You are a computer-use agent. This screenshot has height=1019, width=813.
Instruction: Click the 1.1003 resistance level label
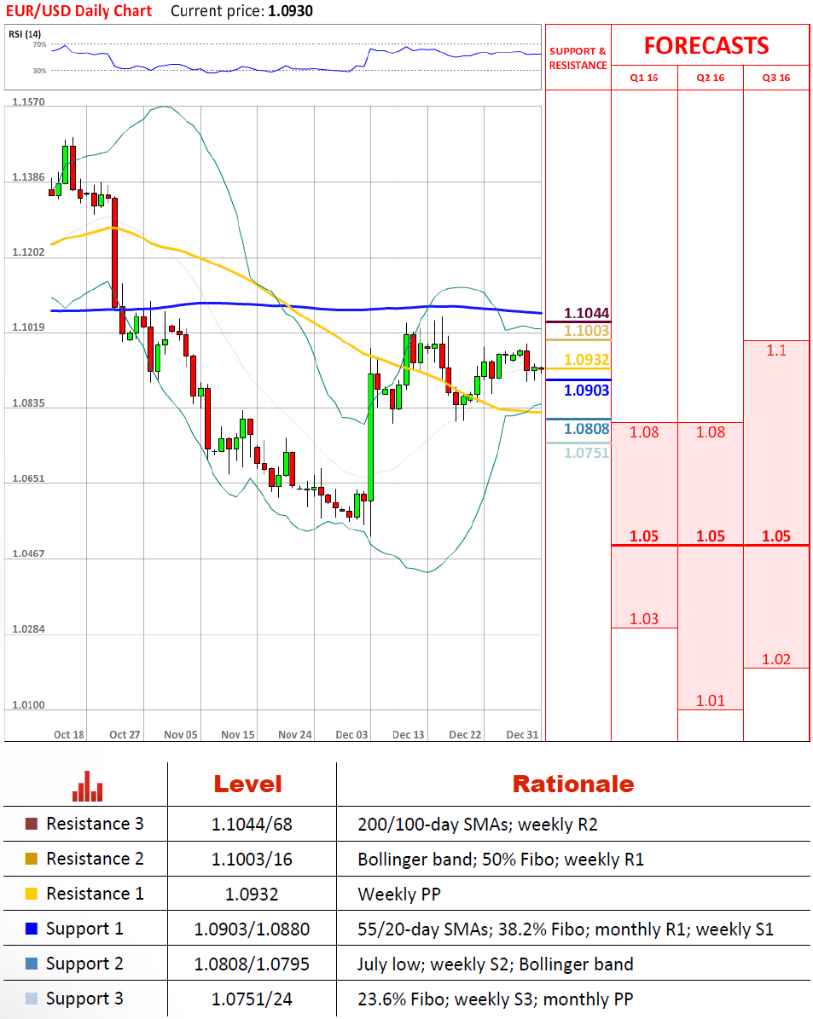click(x=587, y=331)
